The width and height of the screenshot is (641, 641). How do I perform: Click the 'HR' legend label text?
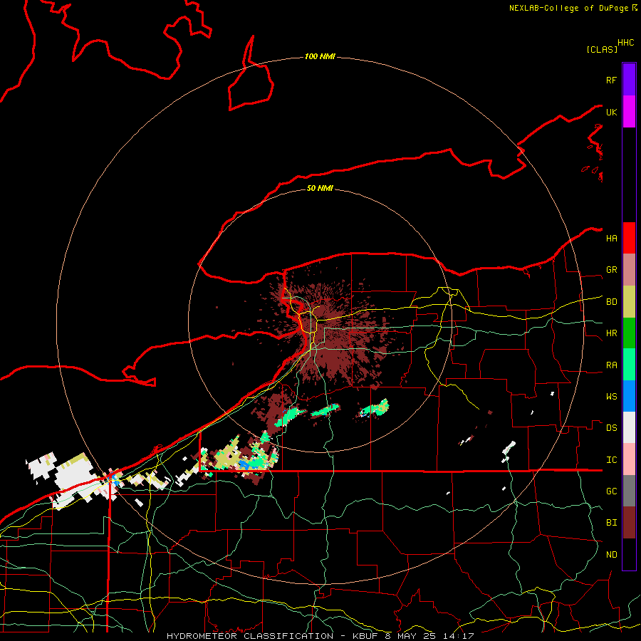(611, 333)
